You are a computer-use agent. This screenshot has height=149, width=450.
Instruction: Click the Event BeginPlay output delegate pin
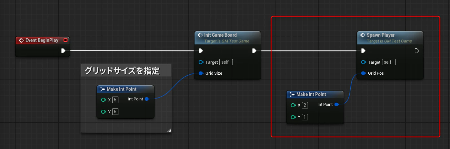tap(65, 40)
